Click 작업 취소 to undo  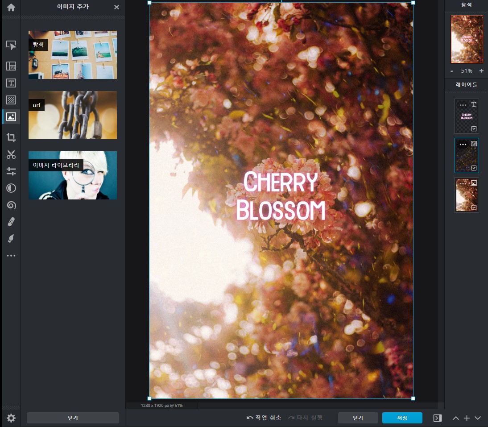point(264,418)
